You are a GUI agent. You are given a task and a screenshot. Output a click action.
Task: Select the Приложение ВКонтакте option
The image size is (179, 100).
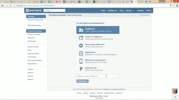pos(98,46)
